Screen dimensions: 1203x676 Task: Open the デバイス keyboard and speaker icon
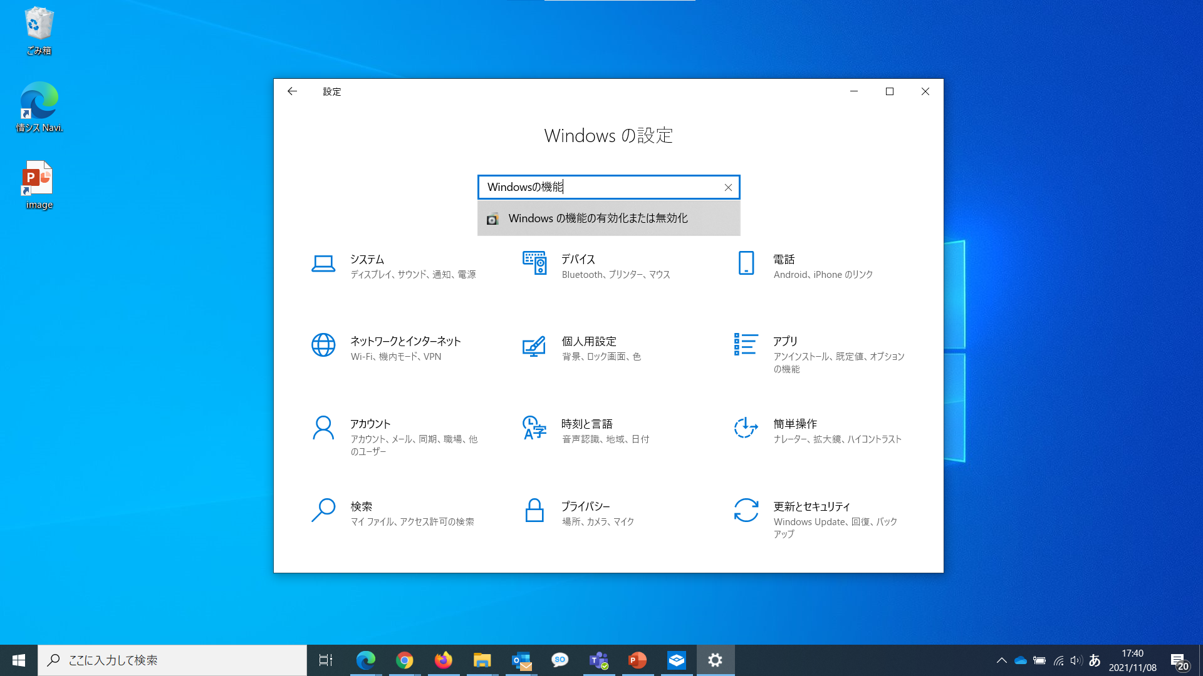coord(534,263)
